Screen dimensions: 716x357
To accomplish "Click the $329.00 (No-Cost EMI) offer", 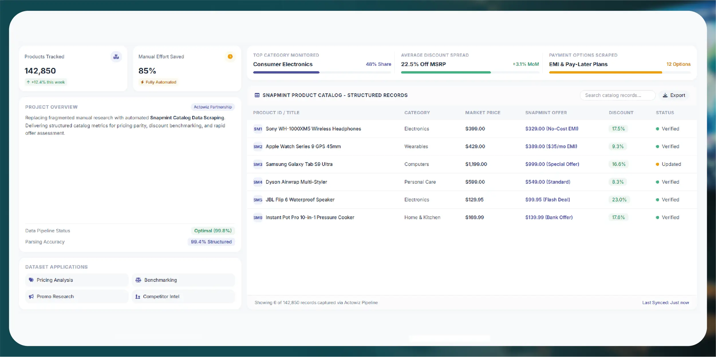I will tap(552, 129).
